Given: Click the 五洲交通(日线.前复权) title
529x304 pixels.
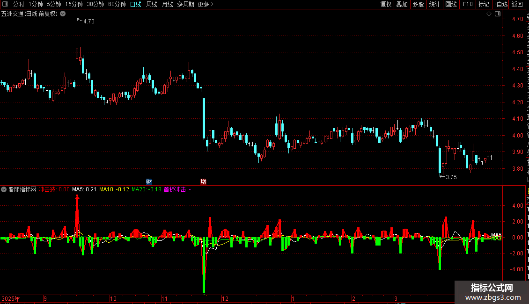Looking at the screenshot, I should [x=29, y=14].
